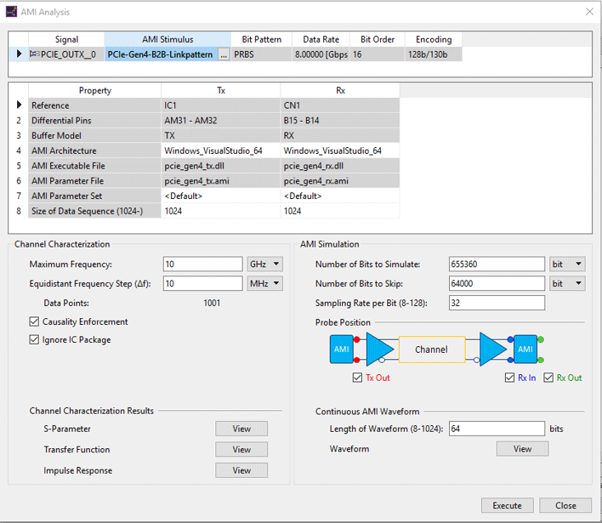Click pcie_gen4_rx.ami cell
Image resolution: width=602 pixels, height=523 pixels.
click(340, 181)
